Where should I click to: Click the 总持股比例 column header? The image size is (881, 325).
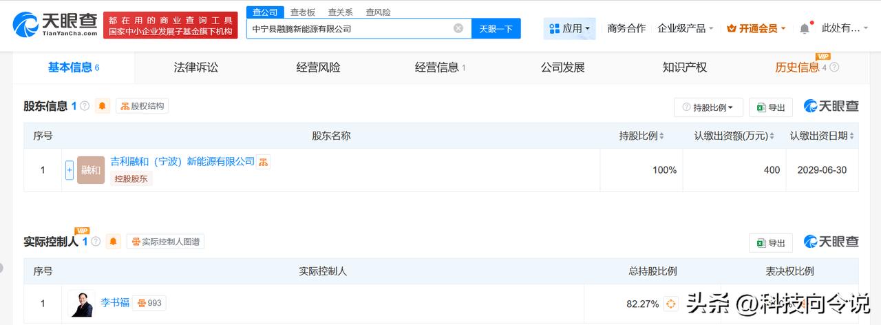click(652, 271)
